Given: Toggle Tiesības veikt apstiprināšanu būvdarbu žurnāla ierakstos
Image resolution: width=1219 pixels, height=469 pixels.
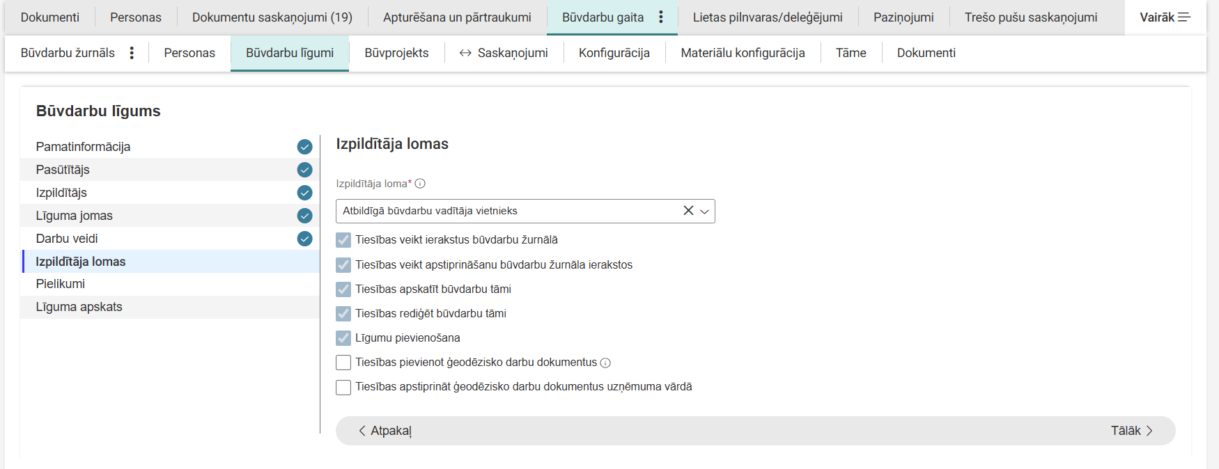Looking at the screenshot, I should 343,265.
